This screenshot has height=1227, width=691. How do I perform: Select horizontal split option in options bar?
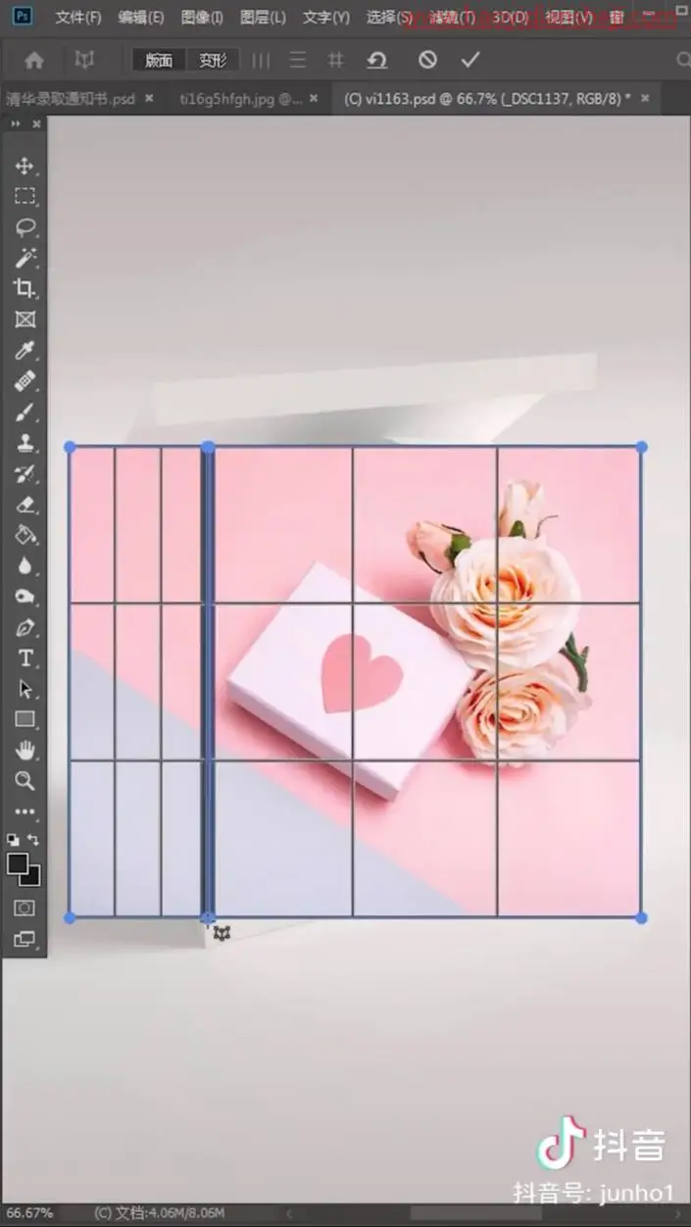pyautogui.click(x=298, y=61)
